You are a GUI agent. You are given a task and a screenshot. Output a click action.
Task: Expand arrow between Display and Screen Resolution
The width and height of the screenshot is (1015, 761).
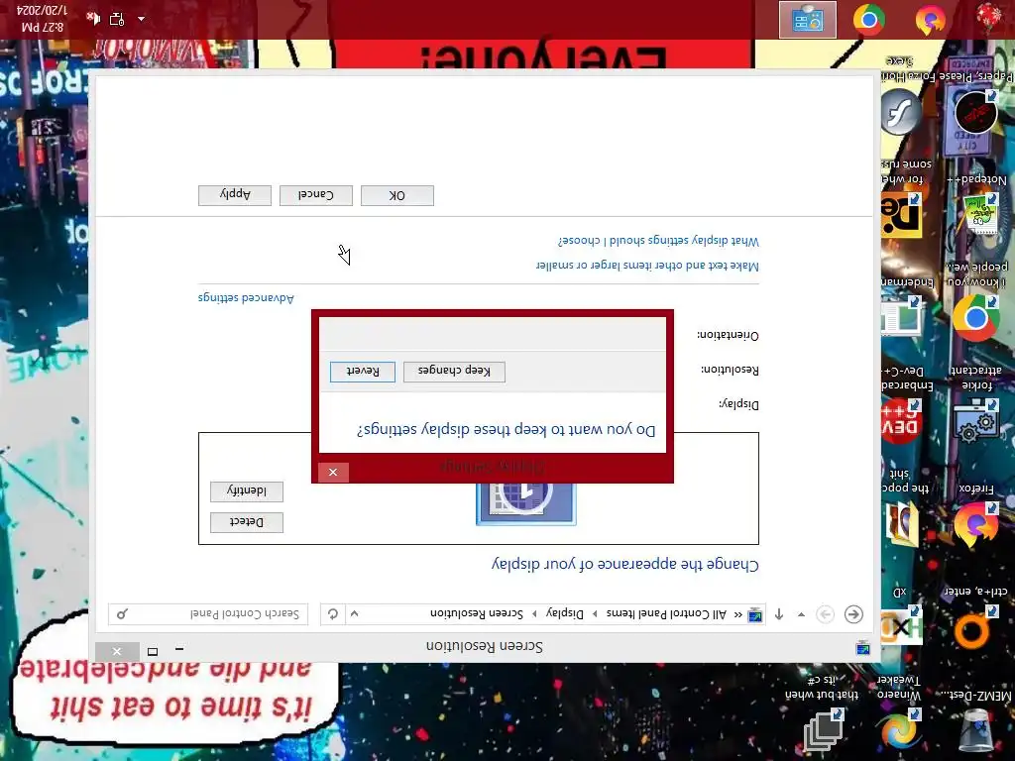click(x=534, y=614)
